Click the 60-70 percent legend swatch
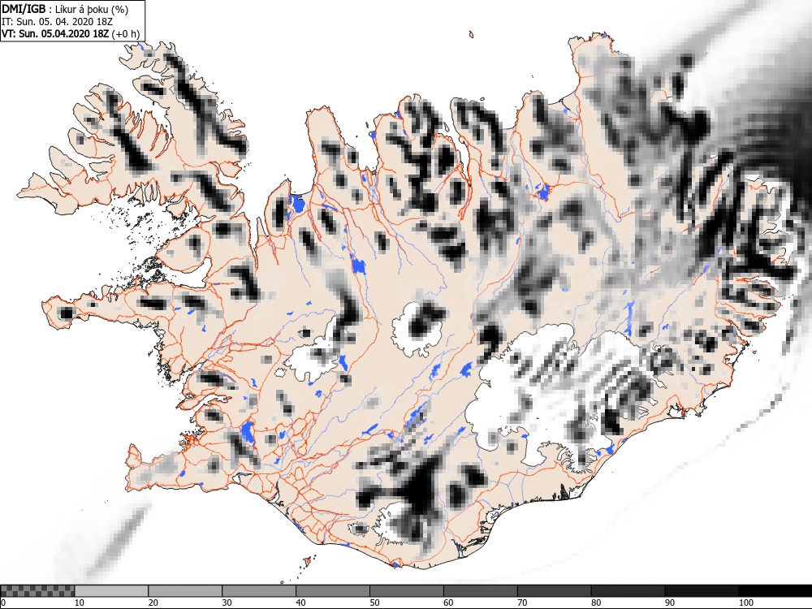 [481, 591]
